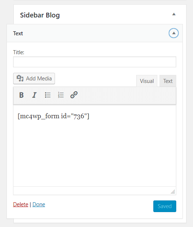Insert a bulleted list

48,95
